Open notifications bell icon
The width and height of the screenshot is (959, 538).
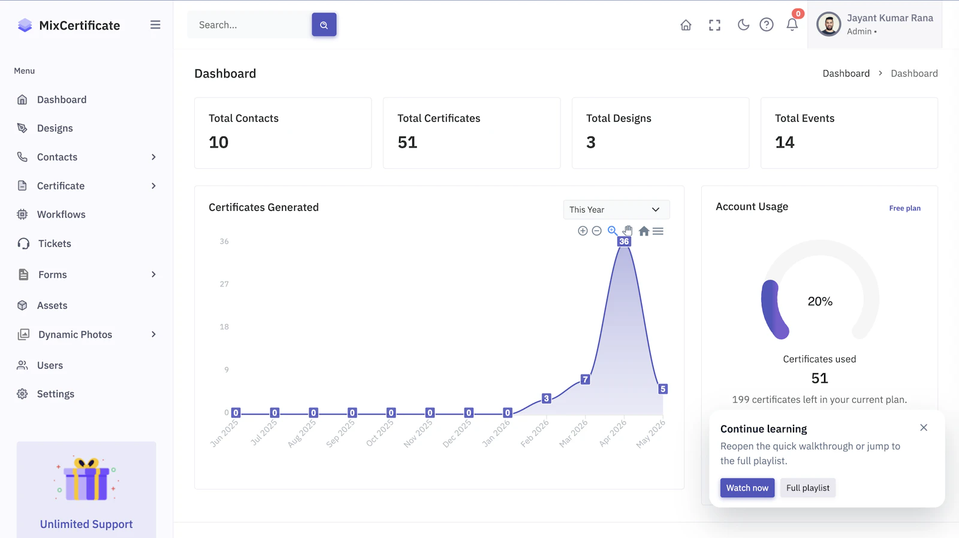coord(792,25)
